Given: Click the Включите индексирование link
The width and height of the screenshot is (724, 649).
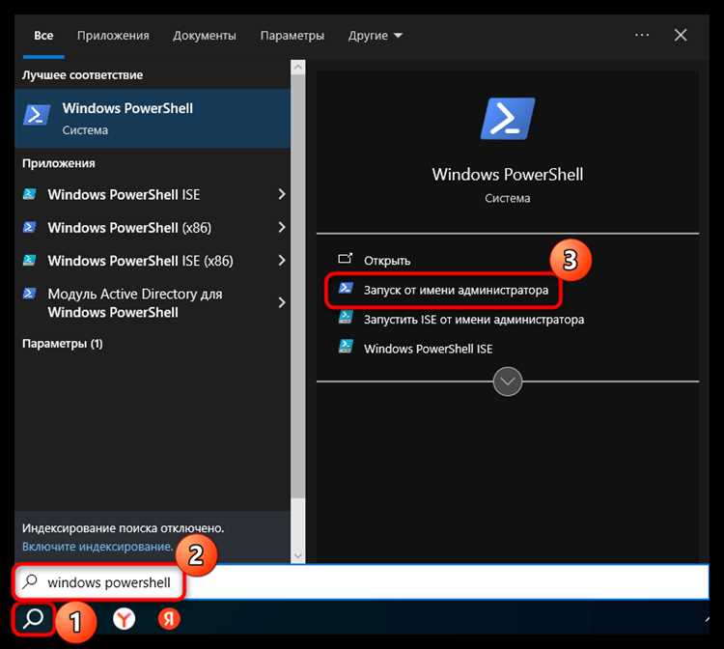Looking at the screenshot, I should point(97,547).
